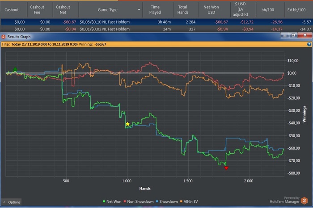Click the 3h 48m time played cell

click(164, 22)
